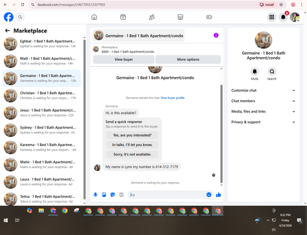
Task: Open the Eghbal conversation
Action: 41,44
